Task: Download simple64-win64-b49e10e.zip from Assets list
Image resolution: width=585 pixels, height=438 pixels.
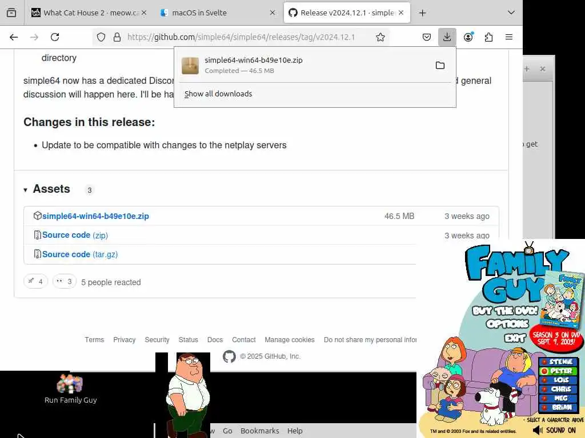Action: [x=95, y=216]
